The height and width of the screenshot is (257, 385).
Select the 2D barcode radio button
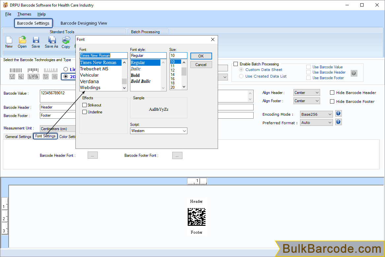tap(66, 77)
